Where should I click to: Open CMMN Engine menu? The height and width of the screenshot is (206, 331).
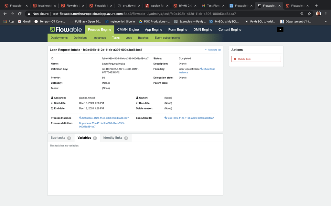click(128, 30)
